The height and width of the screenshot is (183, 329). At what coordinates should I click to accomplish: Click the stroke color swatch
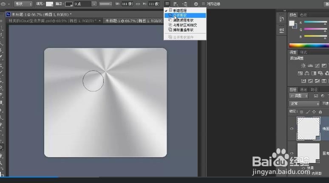pyautogui.click(x=68, y=4)
